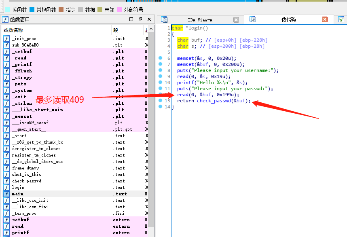Click the login function name in pseudocode

[x=195, y=28]
